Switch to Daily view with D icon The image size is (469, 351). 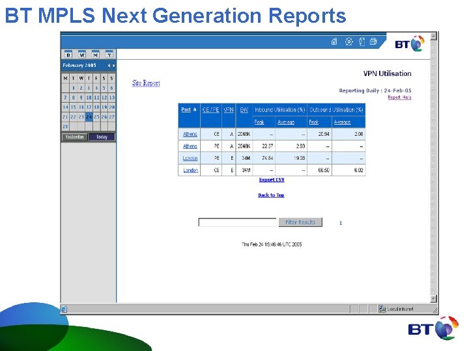point(68,55)
